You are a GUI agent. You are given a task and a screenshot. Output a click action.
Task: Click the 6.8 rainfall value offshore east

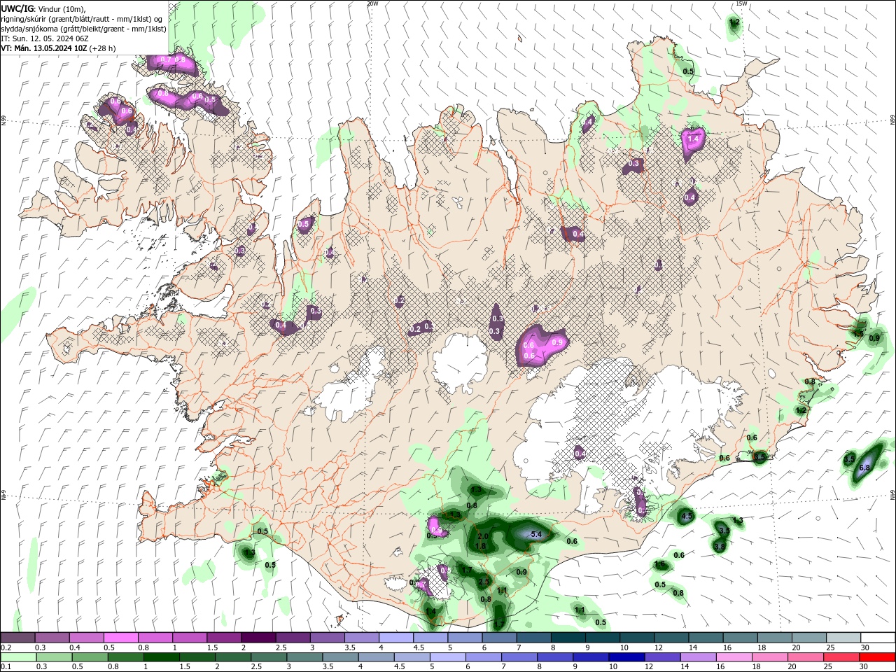tap(864, 467)
